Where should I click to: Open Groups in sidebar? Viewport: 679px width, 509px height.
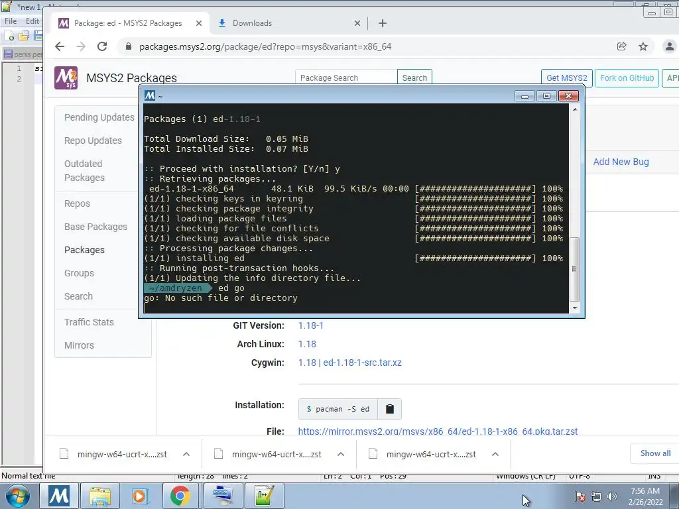click(x=79, y=273)
